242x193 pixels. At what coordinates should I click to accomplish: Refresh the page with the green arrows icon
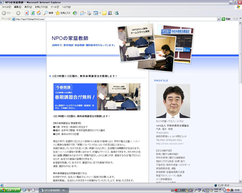click(33, 13)
